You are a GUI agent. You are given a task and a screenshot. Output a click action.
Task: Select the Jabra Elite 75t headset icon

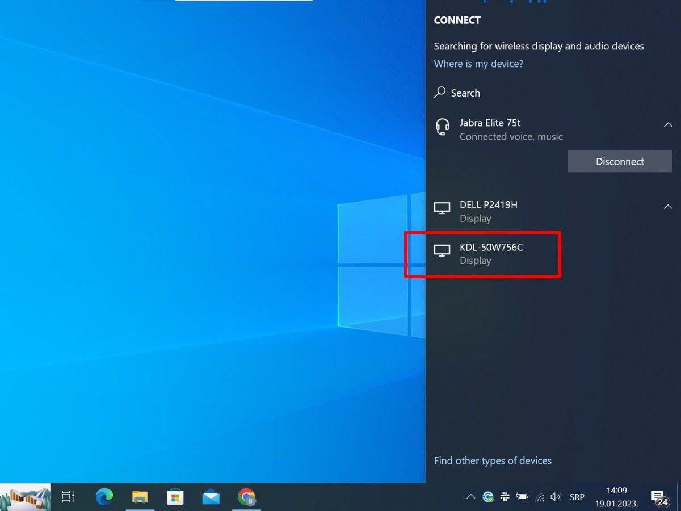pyautogui.click(x=442, y=127)
